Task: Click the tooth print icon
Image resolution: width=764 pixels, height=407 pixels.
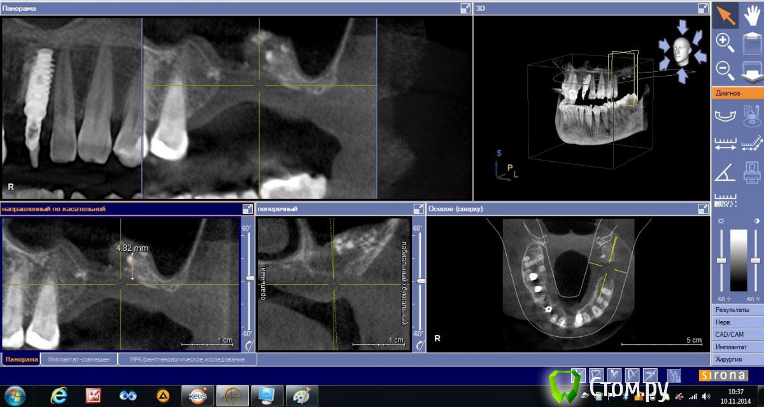Action: coord(751,172)
